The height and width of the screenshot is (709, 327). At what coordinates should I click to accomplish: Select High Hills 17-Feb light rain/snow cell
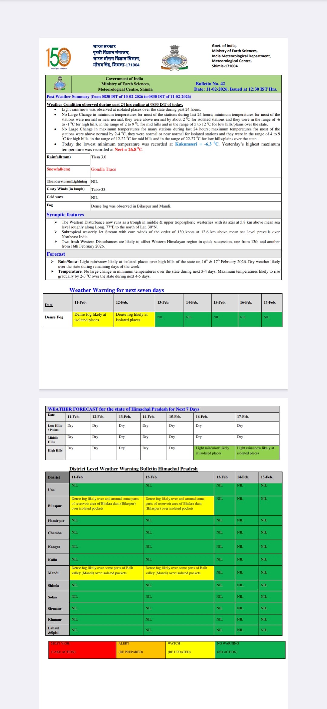(x=257, y=452)
